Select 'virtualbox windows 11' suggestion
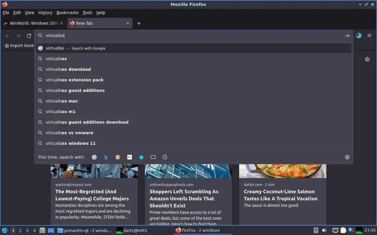 coord(194,143)
